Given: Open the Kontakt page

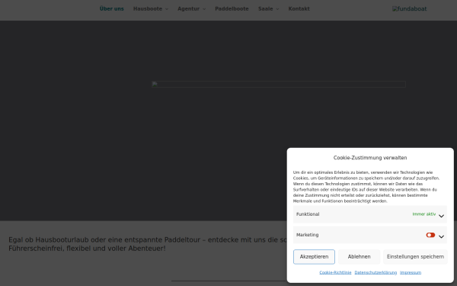Looking at the screenshot, I should 299,8.
